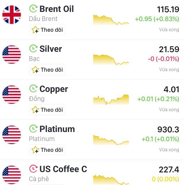
Task: Toggle Theo dõi follow for Brent Oil
Action: pos(47,30)
